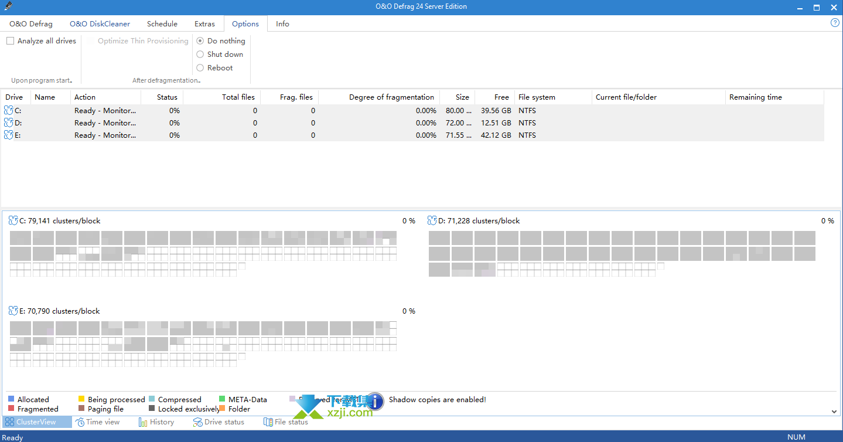Click the History chart icon
This screenshot has width=843, height=442.
click(x=143, y=422)
